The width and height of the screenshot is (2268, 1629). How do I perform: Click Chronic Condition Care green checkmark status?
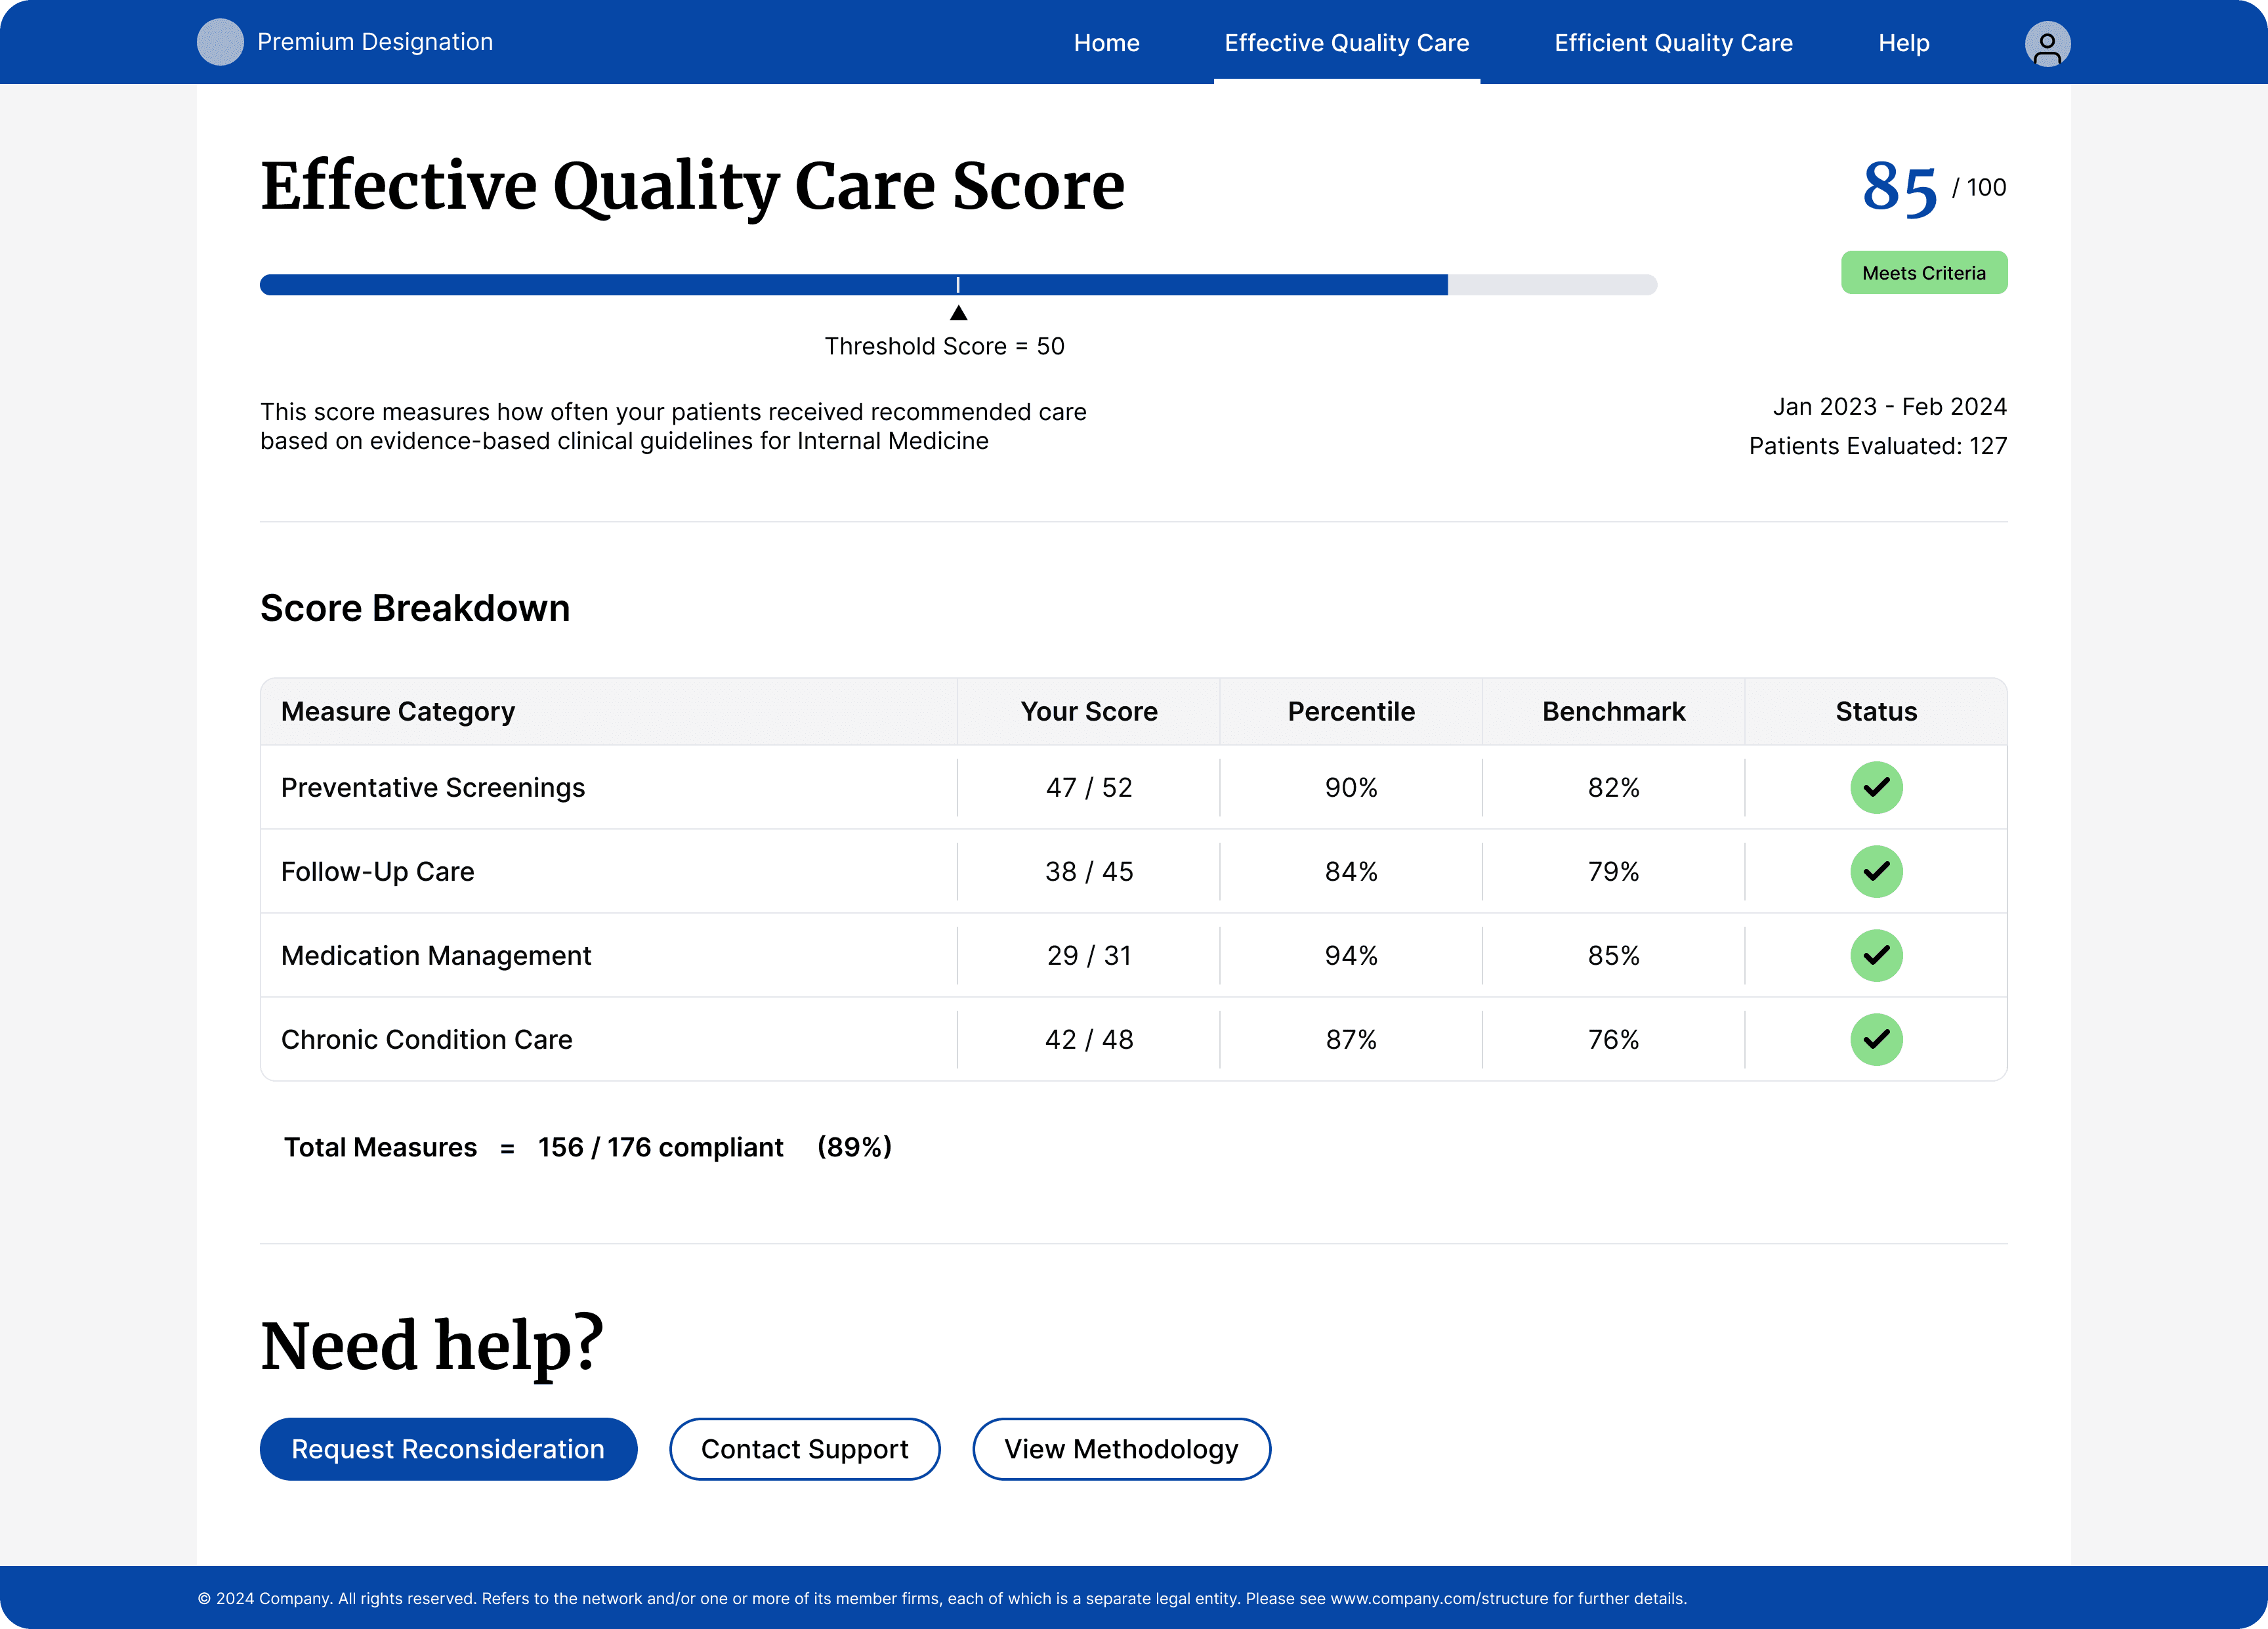click(x=1876, y=1040)
